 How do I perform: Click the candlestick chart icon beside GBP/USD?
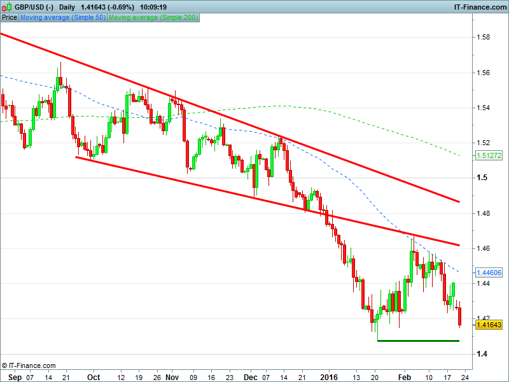(x=7, y=7)
